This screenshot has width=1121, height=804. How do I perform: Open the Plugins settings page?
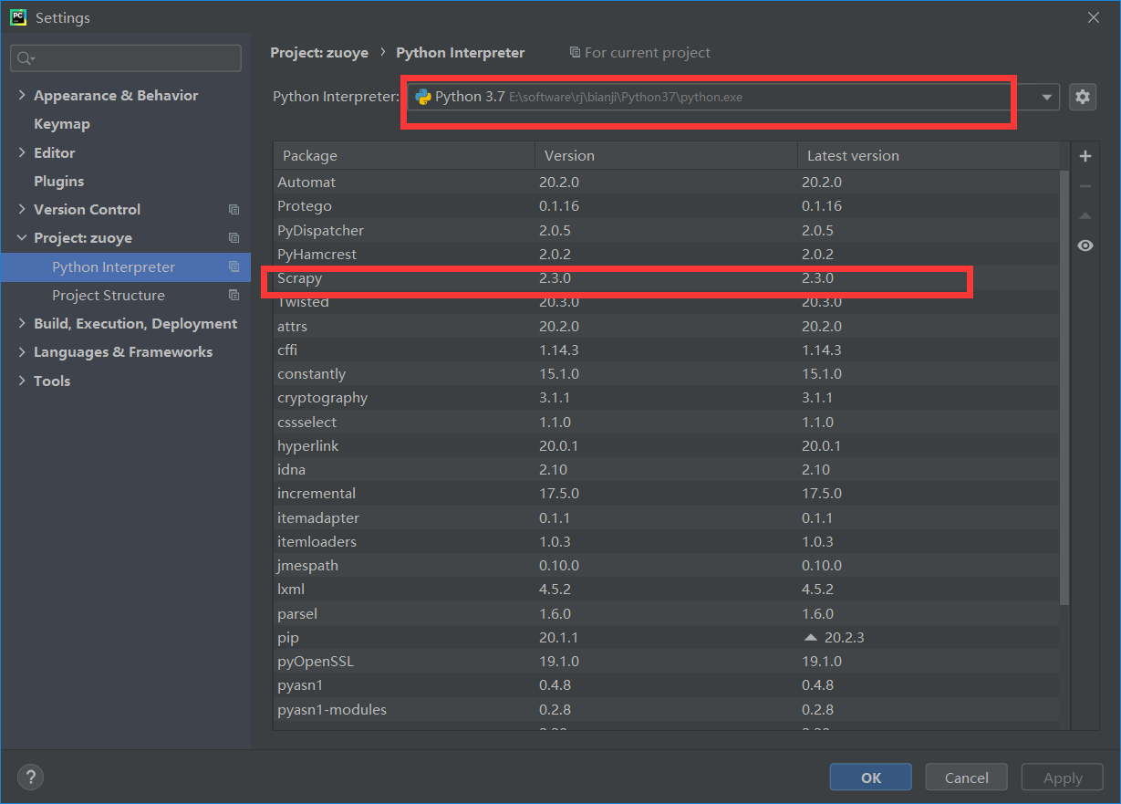[58, 181]
